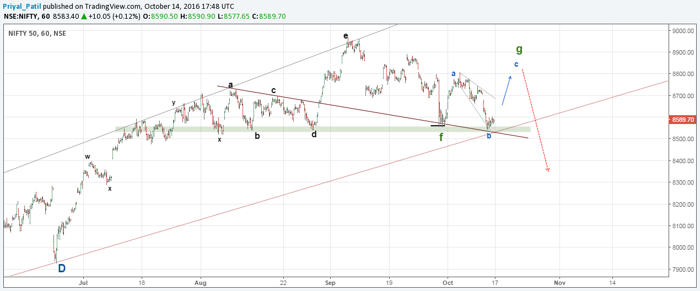Screen dimensions: 700x291
Task: Click the +10.05 (+0.12%) change value
Action: point(114,17)
